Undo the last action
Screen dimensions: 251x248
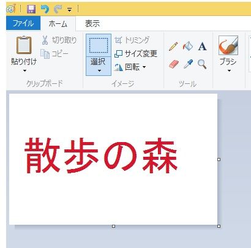pos(45,9)
